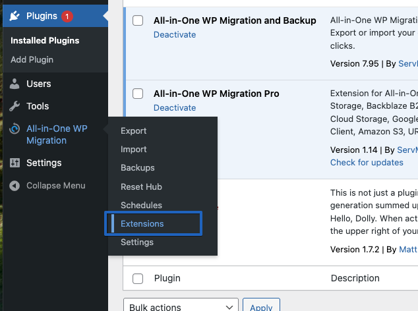
Task: Deactivate All-in-One WP Migration Pro plugin
Action: click(x=174, y=107)
